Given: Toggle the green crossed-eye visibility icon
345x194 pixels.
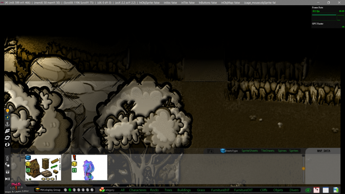Looking at the screenshot, I should click(308, 190).
